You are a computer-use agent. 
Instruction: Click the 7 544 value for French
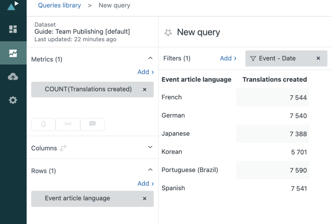[298, 98]
